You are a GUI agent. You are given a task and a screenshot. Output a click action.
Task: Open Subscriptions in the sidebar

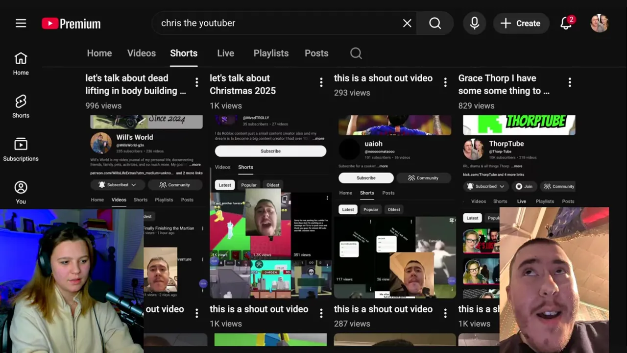(x=21, y=150)
